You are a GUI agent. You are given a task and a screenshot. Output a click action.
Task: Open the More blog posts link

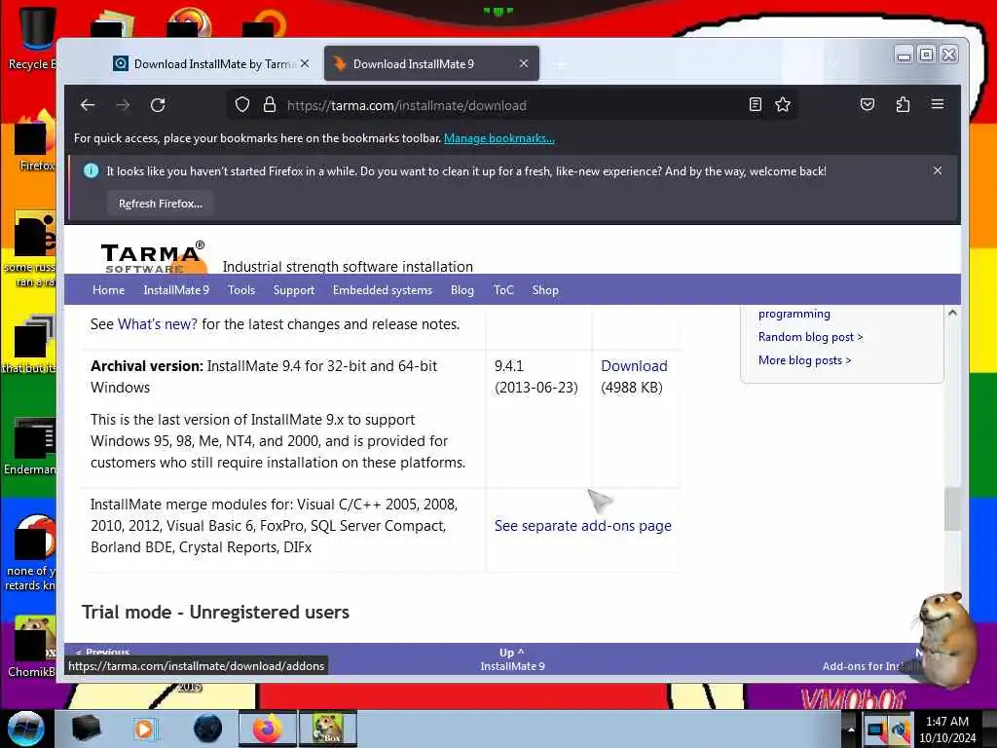point(804,360)
